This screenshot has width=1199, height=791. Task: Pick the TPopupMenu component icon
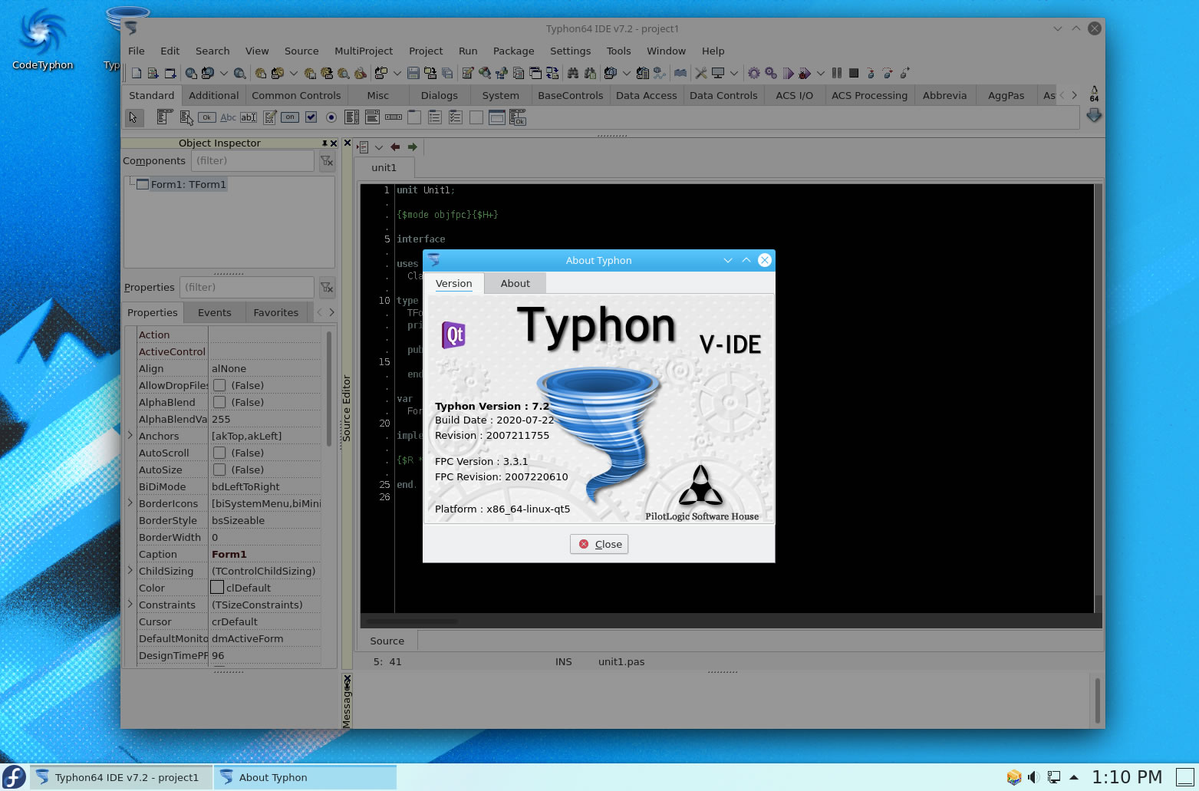(x=186, y=117)
